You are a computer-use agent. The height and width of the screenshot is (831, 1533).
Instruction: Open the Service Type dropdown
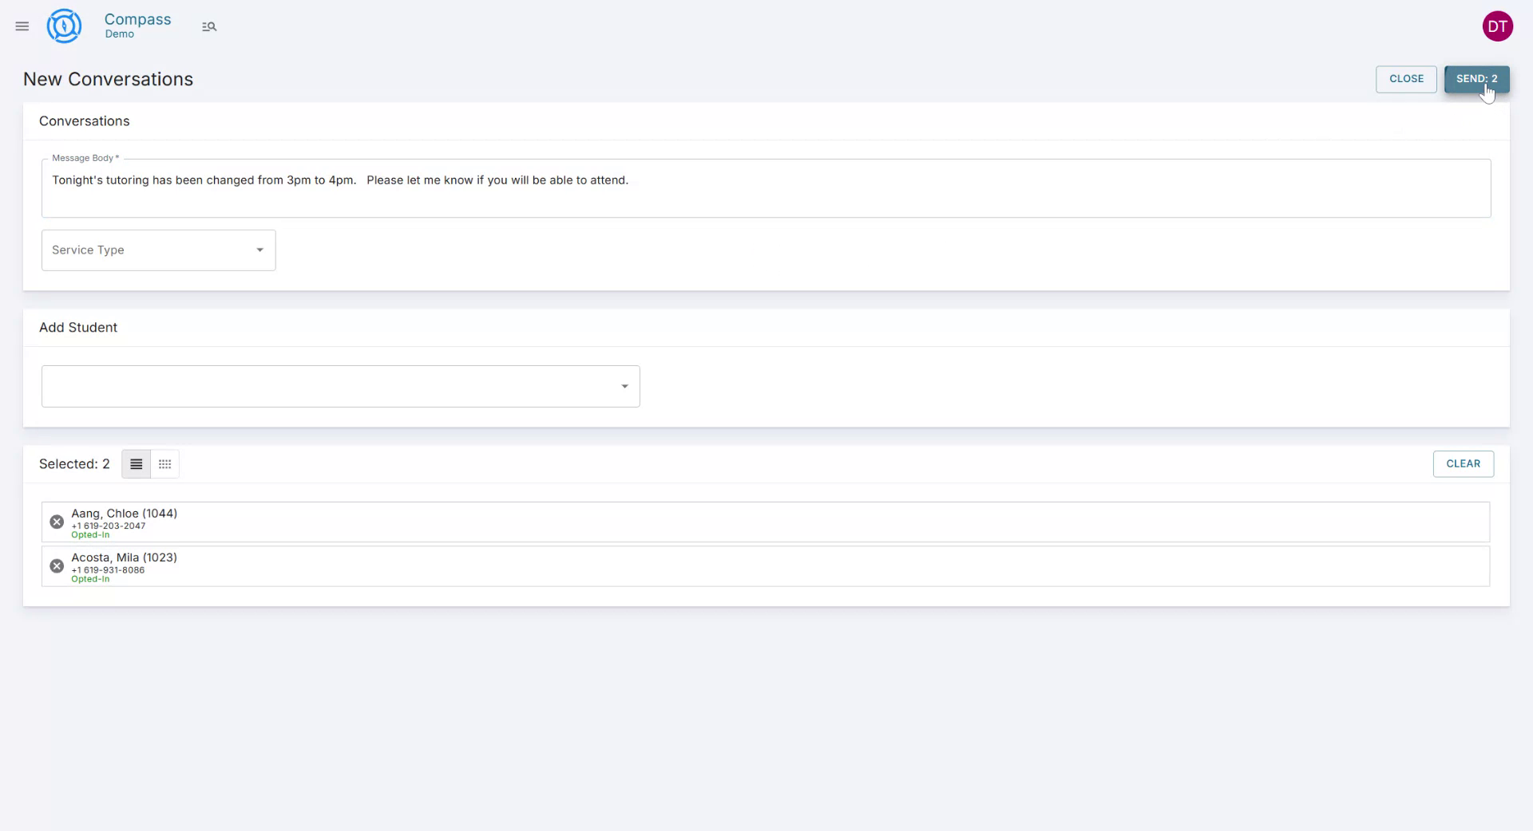(157, 250)
